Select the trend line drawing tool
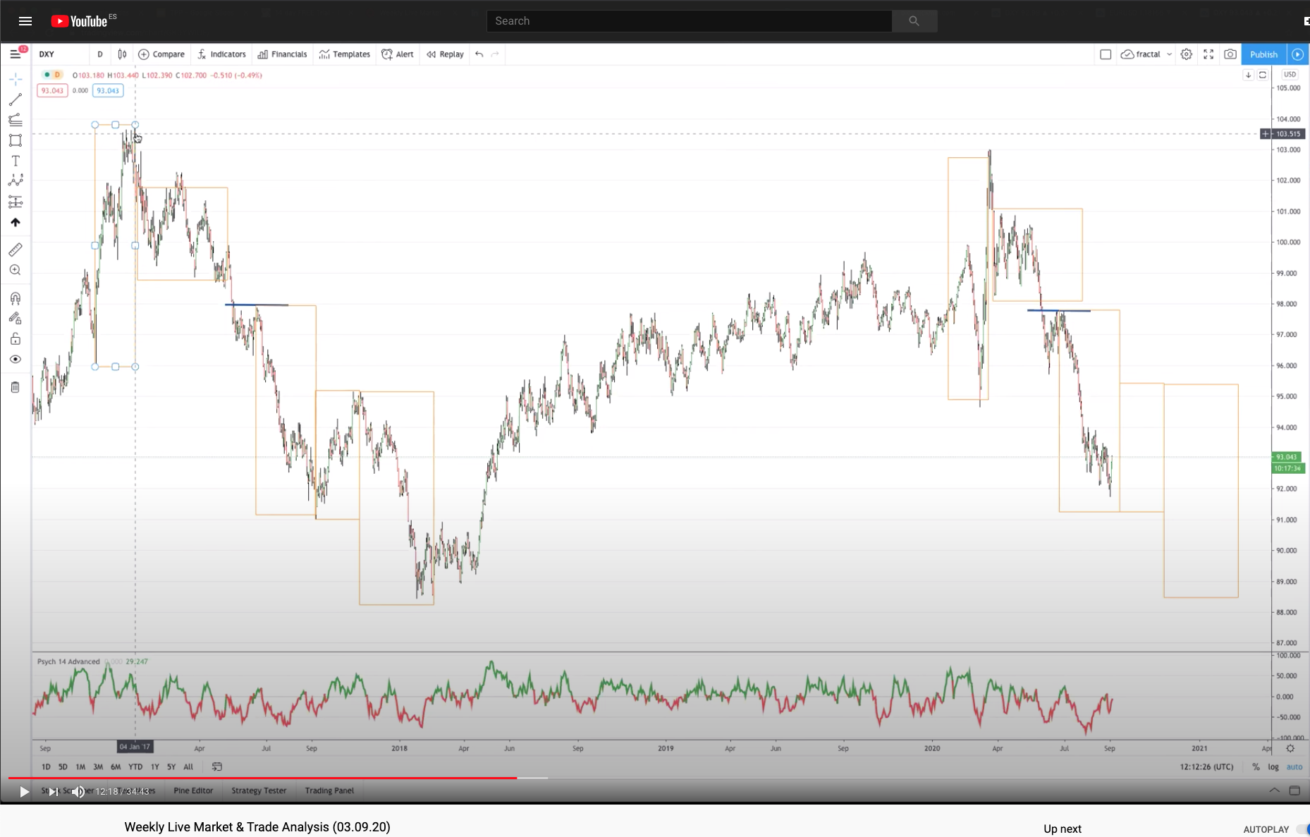Viewport: 1310px width, 837px height. (x=16, y=99)
